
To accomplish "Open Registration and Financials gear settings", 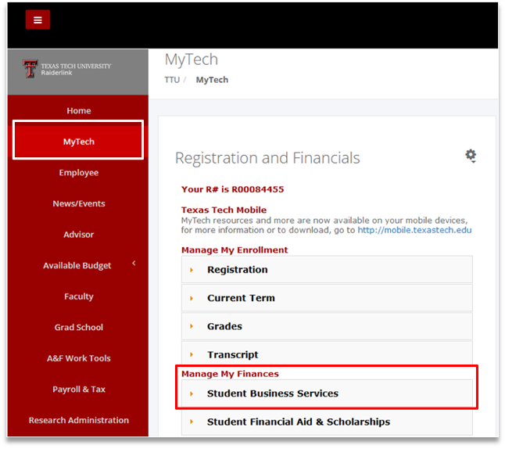I will pyautogui.click(x=471, y=156).
